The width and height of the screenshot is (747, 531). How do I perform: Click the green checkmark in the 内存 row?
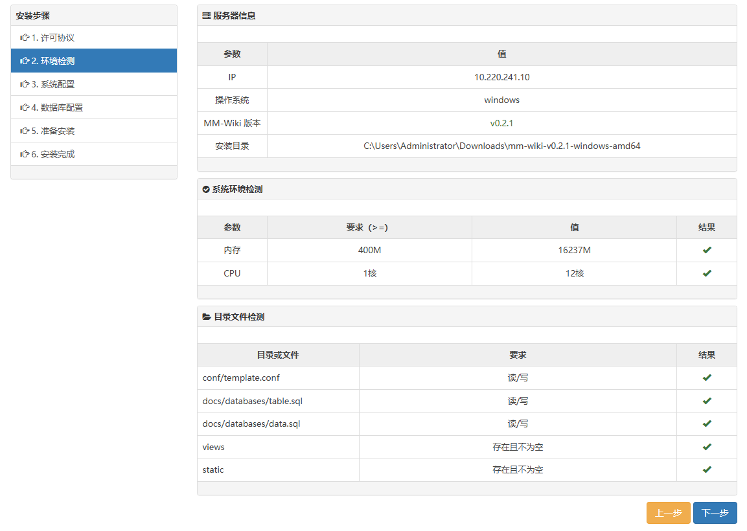(707, 250)
